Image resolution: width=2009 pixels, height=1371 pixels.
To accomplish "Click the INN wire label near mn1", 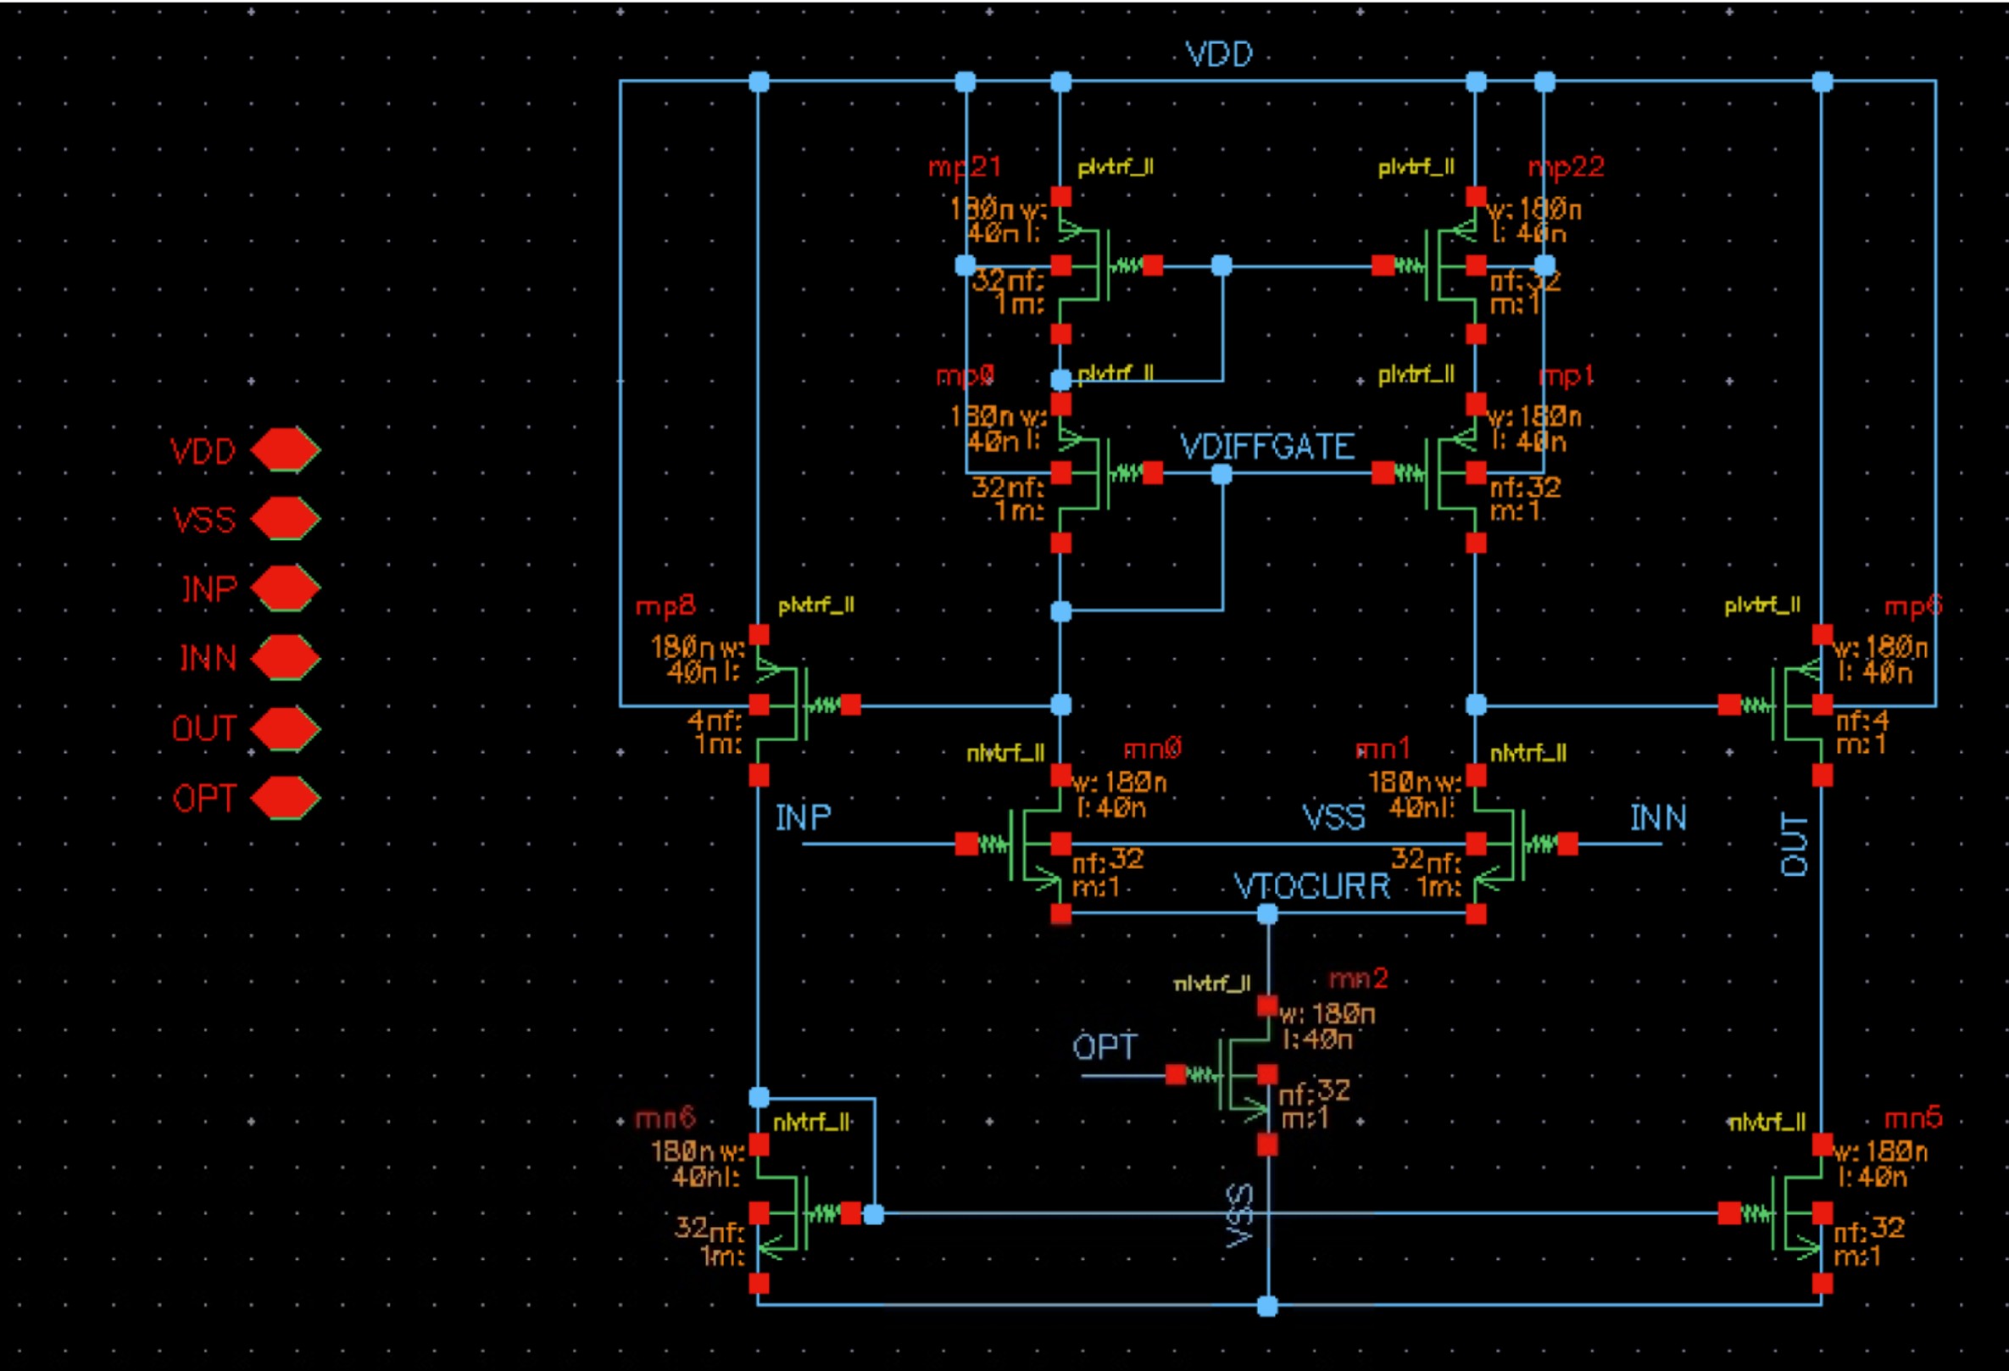I will pyautogui.click(x=1657, y=817).
